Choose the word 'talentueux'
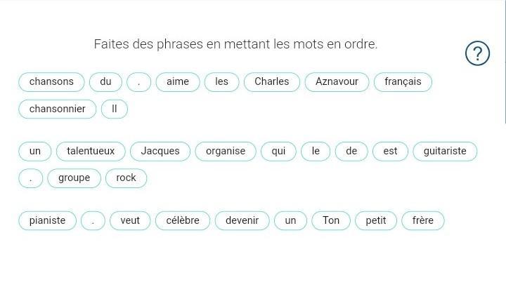 [x=91, y=151]
